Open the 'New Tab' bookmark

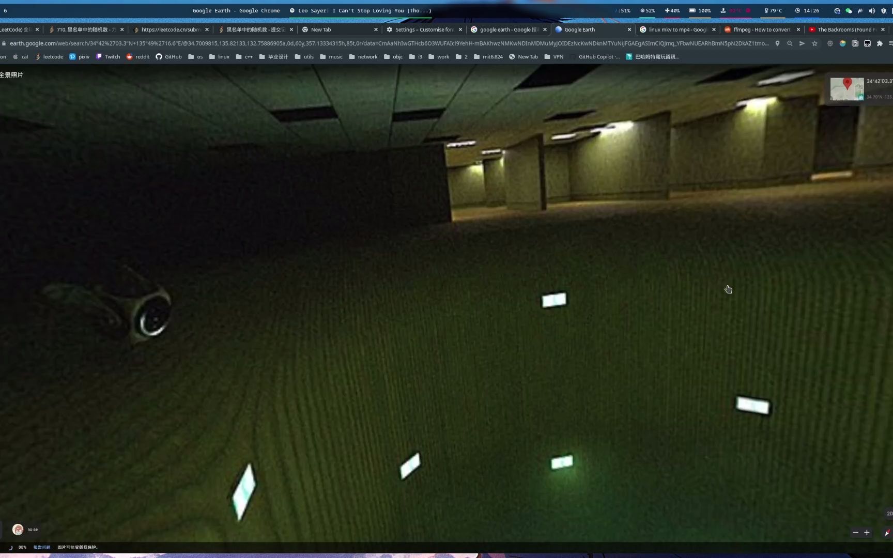[x=524, y=57]
